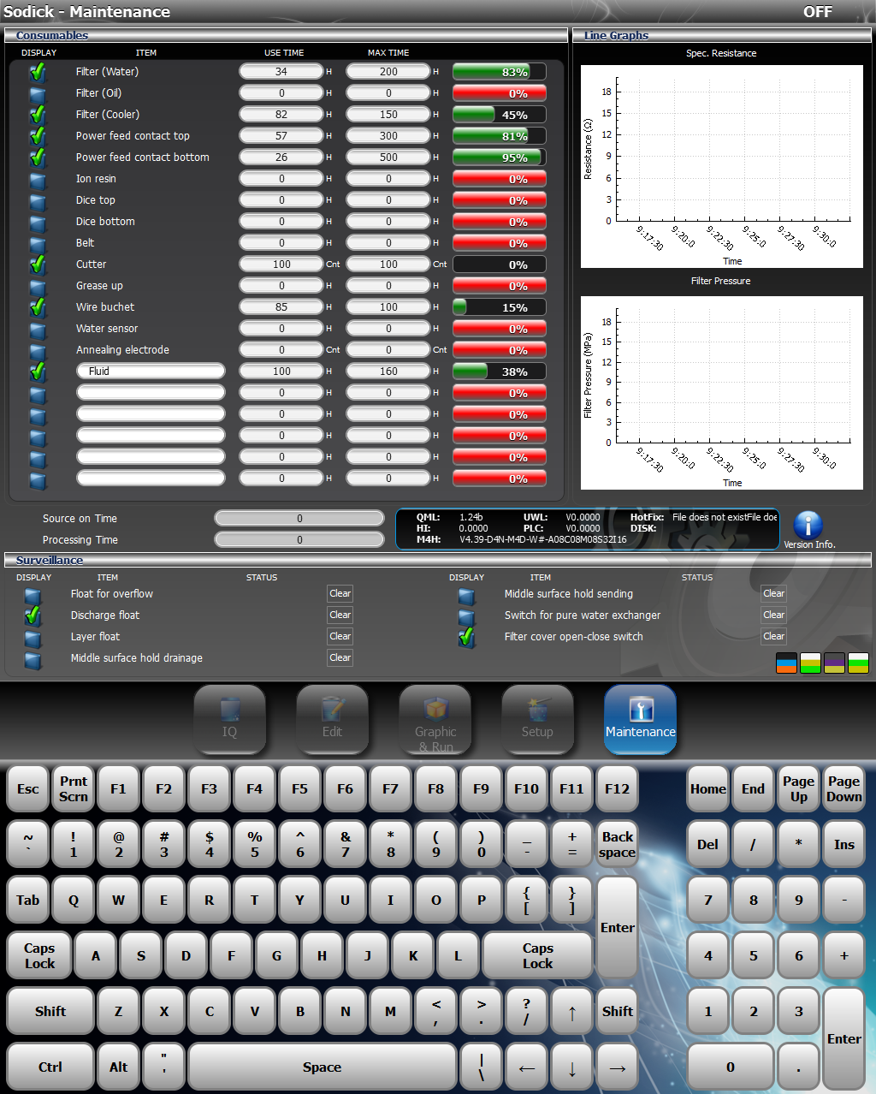The width and height of the screenshot is (876, 1094).
Task: Click the Home key
Action: click(x=708, y=789)
